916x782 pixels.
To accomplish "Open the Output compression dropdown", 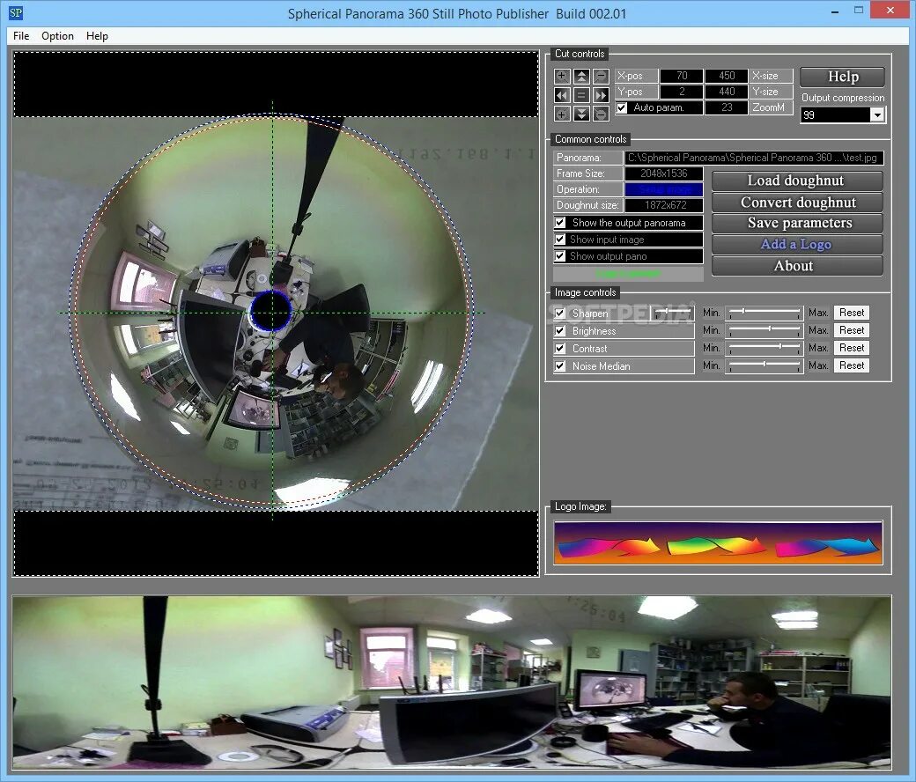I will pos(877,115).
